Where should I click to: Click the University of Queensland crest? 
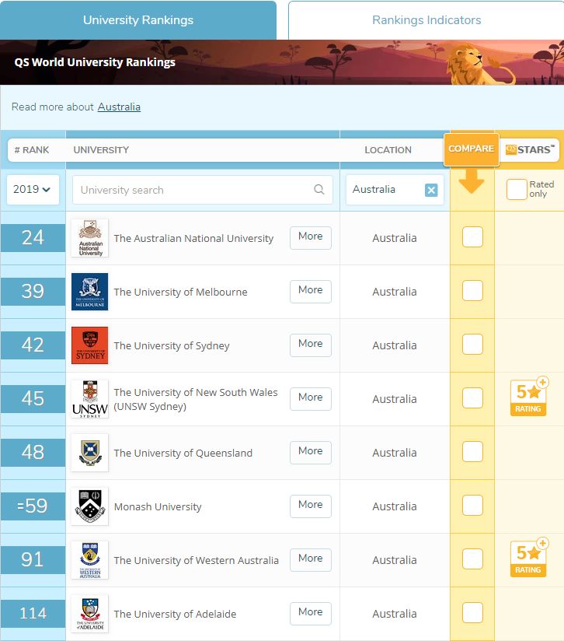click(x=90, y=453)
